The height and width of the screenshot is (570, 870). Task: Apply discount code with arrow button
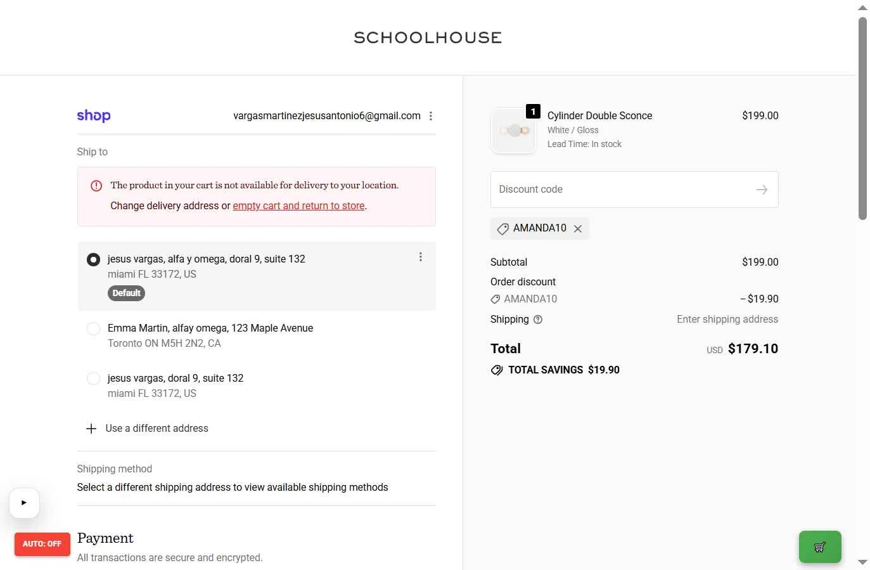click(762, 190)
